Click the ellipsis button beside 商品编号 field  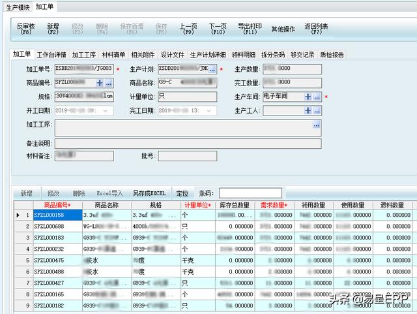point(109,83)
